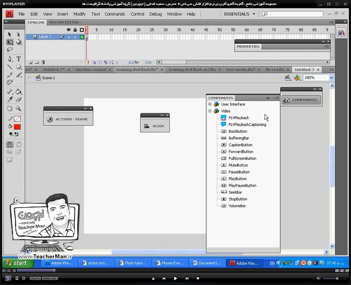This screenshot has height=285, width=351.
Task: Choose the Free Transform tool
Action: click(10, 42)
